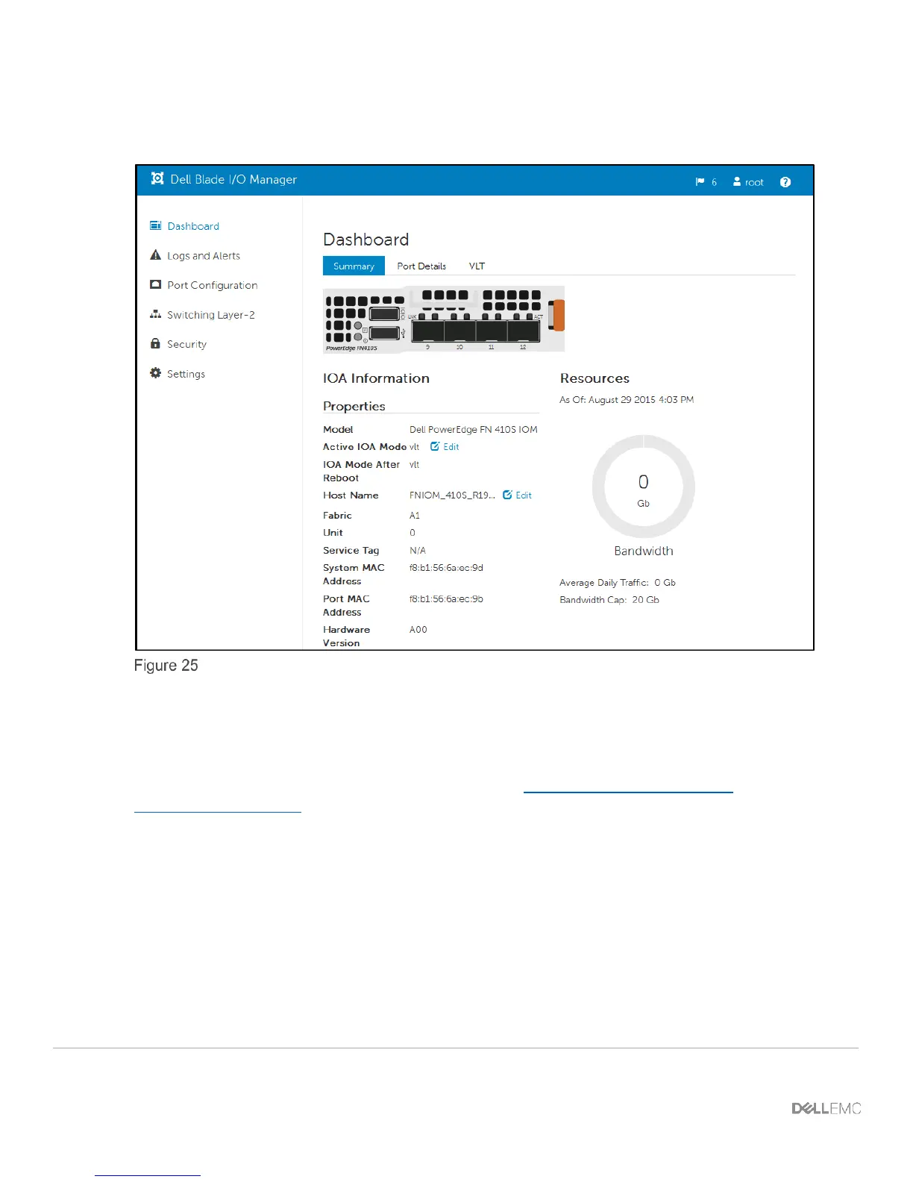The image size is (913, 1182).
Task: Click the Switching Layer-2 network icon
Action: coord(155,314)
